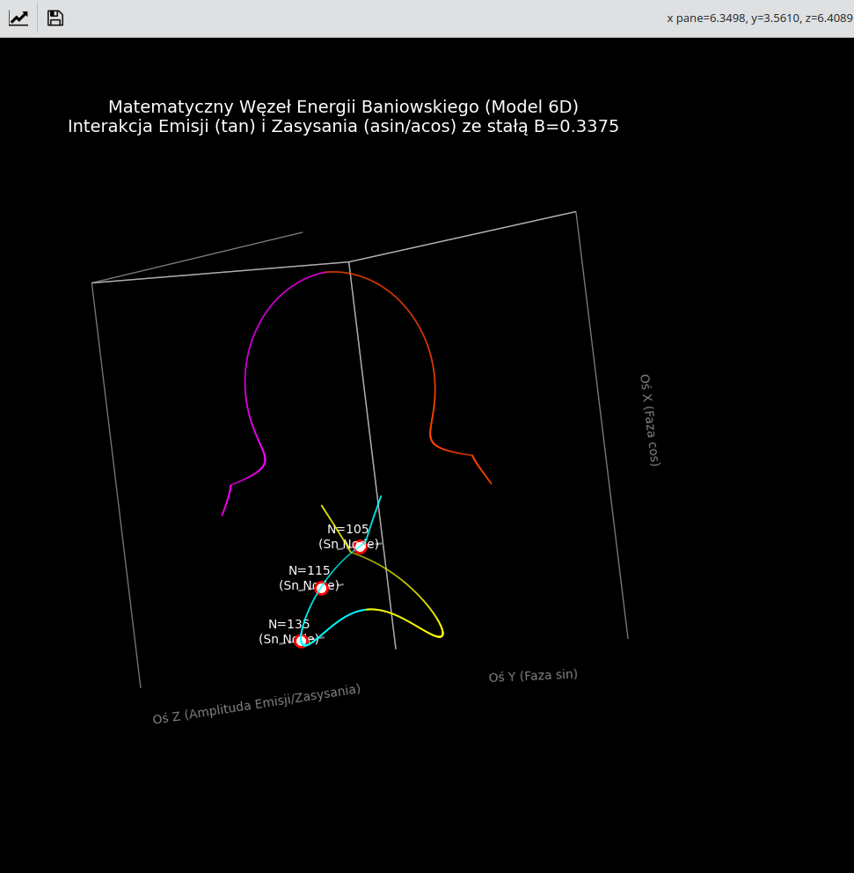
Task: Select the 'Oś X (Faza cos)' axis label
Action: click(649, 420)
